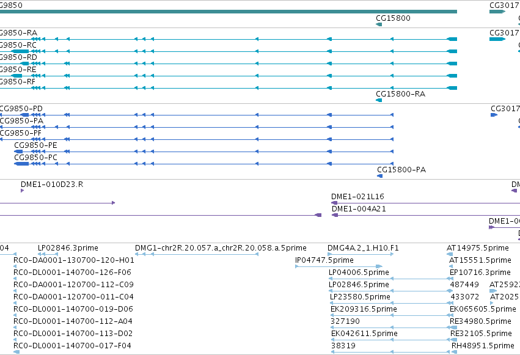The image size is (520, 355).
Task: Click the RC0-DL0001-140700-112-A04 EST label
Action: click(73, 321)
